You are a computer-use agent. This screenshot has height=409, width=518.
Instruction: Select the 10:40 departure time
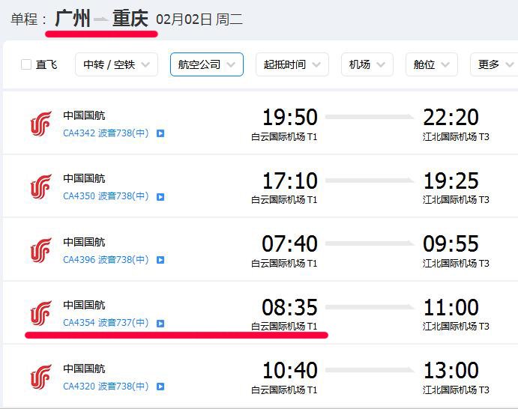point(289,370)
